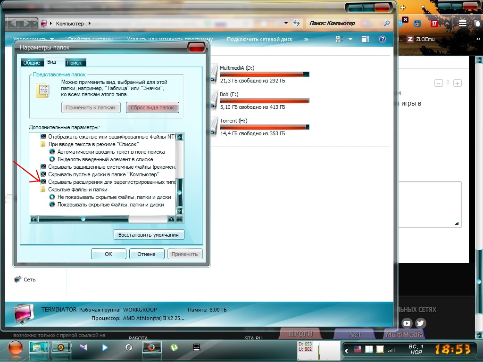
Task: Toggle the preview pane icon in Explorer
Action: coord(366,39)
